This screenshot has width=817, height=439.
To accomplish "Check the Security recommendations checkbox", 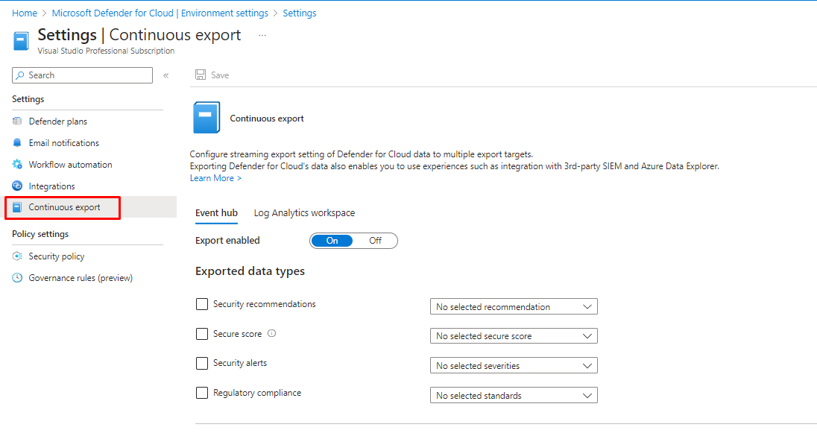I will click(x=202, y=304).
